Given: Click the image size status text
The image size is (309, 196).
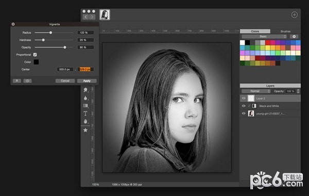Looking at the screenshot, I should (127, 185).
